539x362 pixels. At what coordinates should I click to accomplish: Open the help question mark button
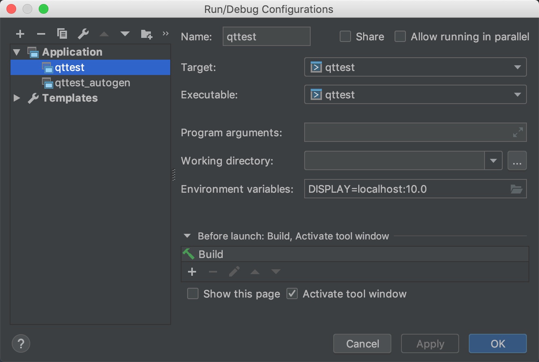pos(21,344)
